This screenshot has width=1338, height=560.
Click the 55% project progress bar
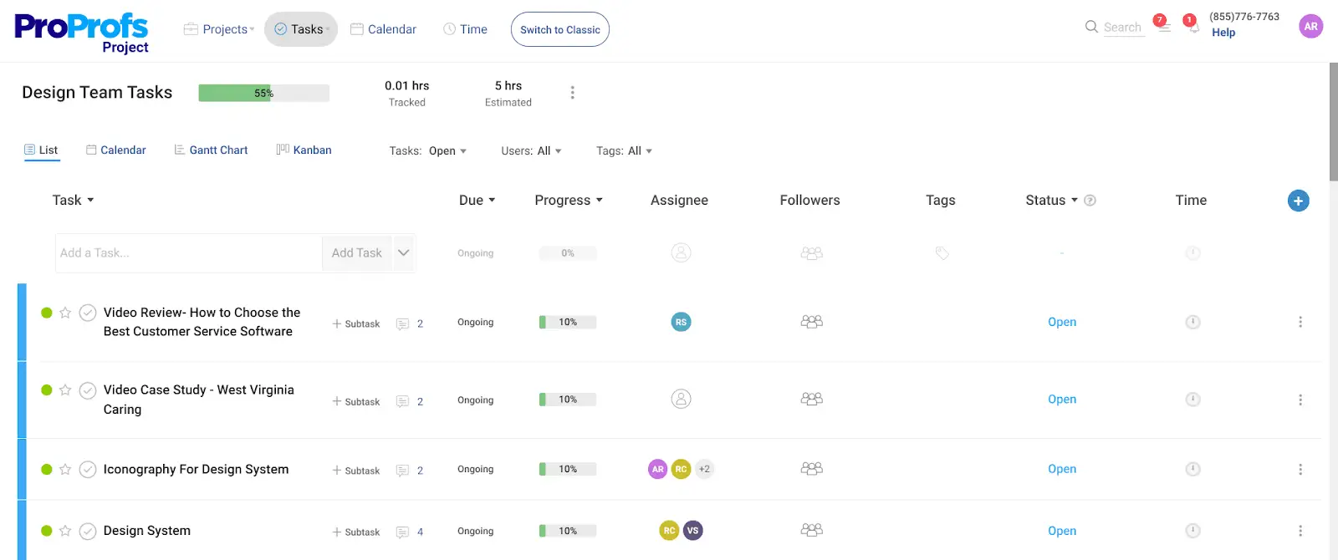tap(263, 93)
